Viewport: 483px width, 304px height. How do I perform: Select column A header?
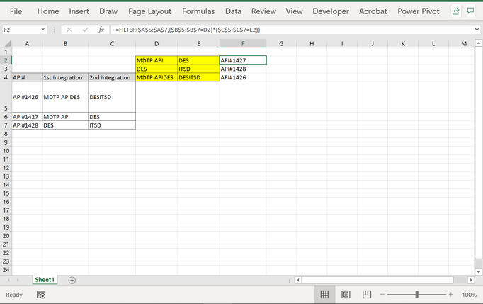click(27, 43)
